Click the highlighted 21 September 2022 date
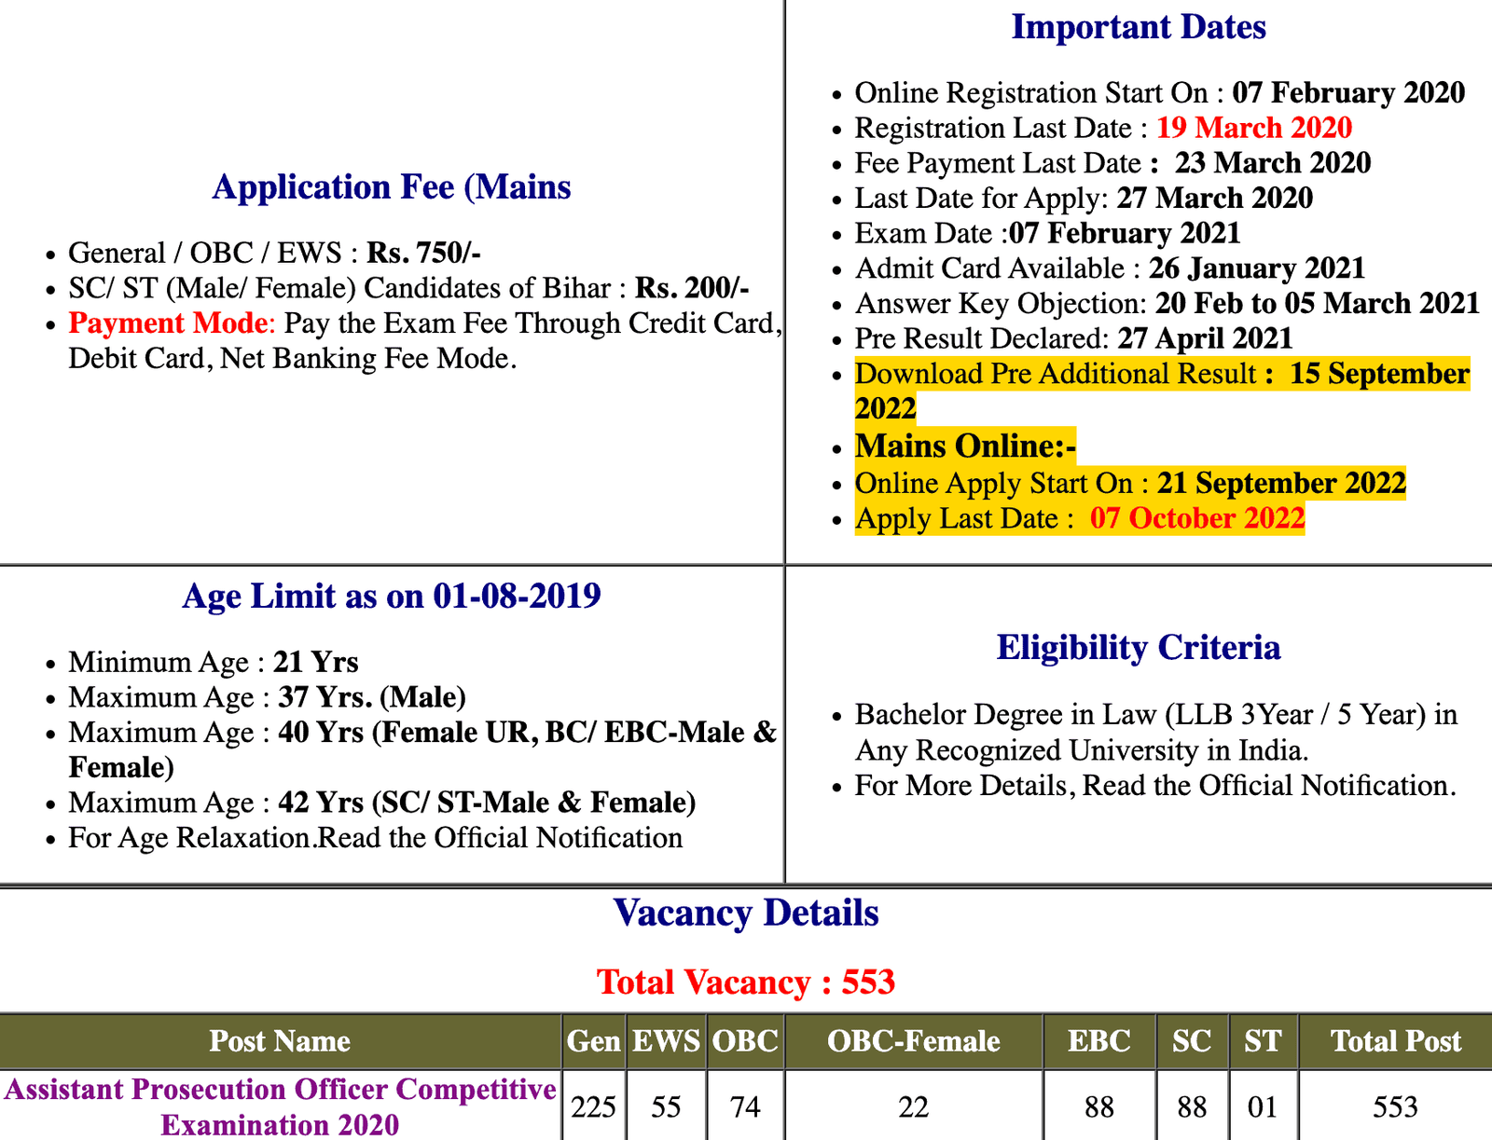 [1280, 483]
